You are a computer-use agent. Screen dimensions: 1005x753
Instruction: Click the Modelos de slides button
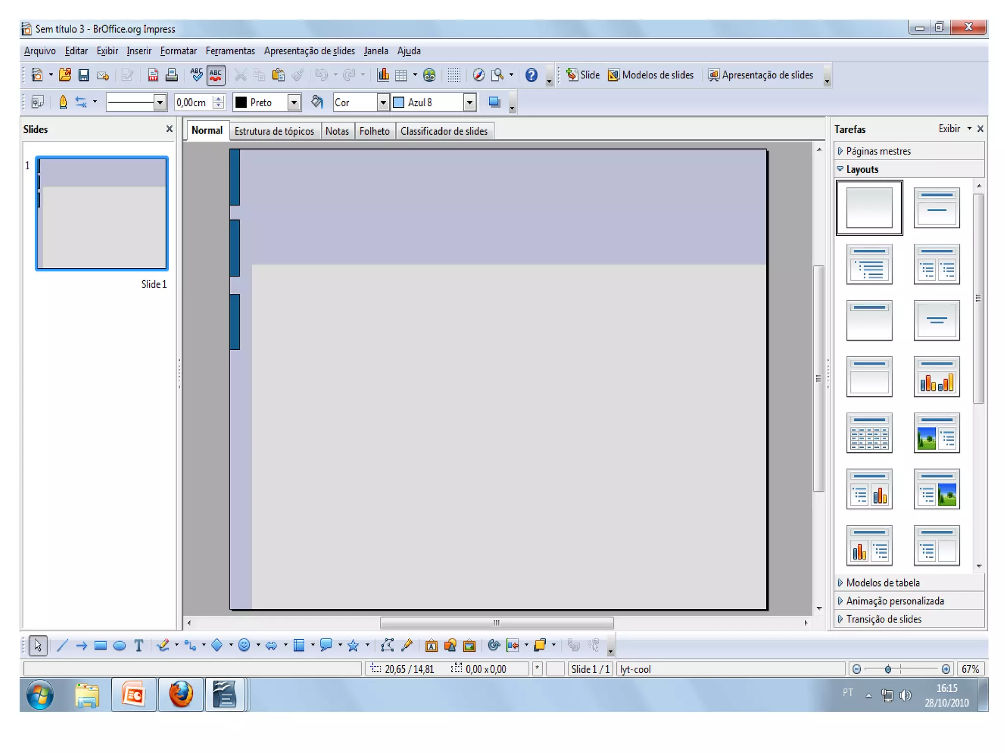[651, 75]
